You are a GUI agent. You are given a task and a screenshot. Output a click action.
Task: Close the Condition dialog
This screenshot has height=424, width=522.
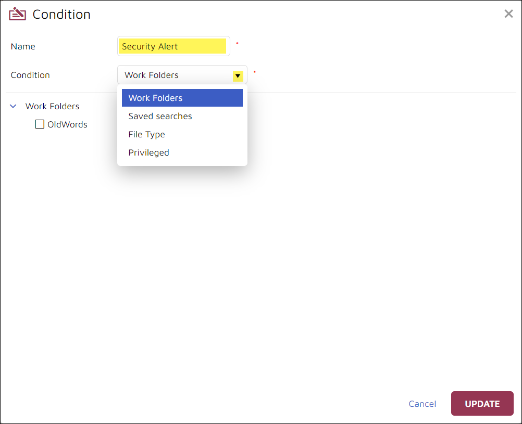tap(508, 14)
